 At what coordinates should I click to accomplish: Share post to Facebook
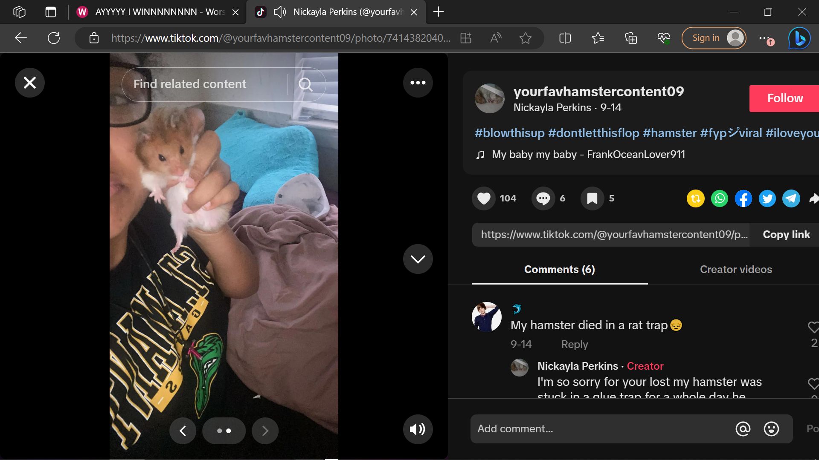743,199
